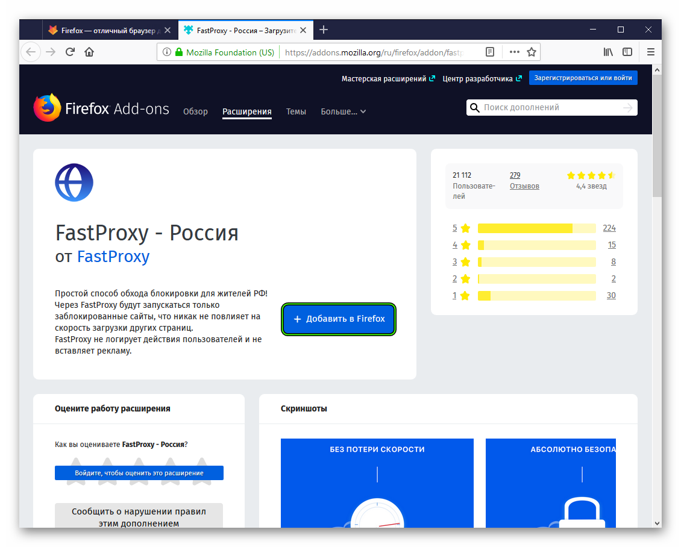
Task: Open the 15 four-star reviews count
Action: click(612, 245)
